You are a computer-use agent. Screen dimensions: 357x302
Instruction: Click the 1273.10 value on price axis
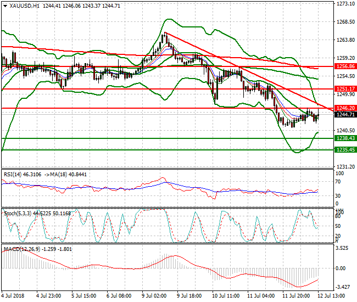pyautogui.click(x=344, y=3)
